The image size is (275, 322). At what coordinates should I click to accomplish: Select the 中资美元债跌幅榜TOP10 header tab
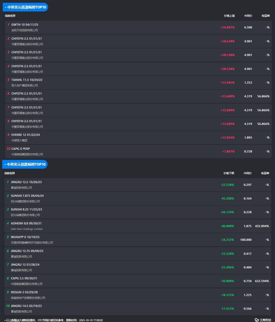25,164
